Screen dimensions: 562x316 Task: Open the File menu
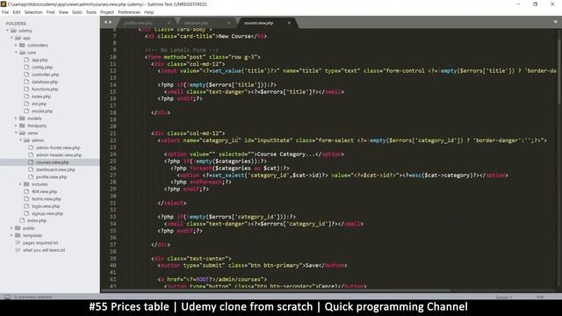coord(5,12)
